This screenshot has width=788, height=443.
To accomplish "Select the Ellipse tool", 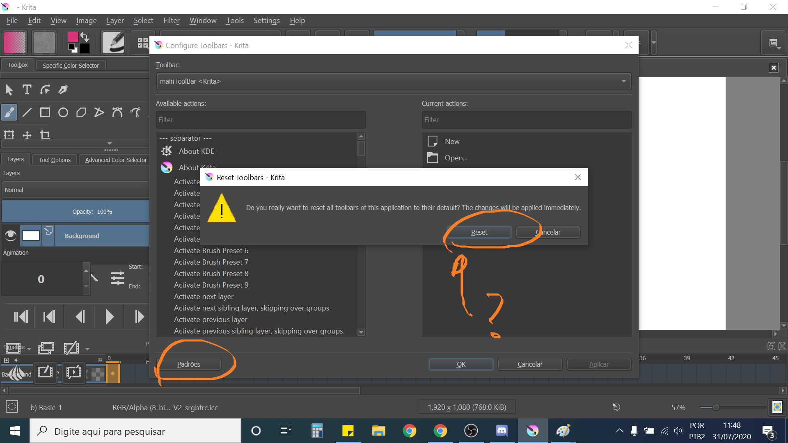I will pos(63,112).
